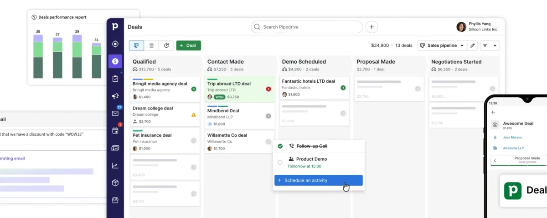Click the edit pipeline pencil icon
The width and height of the screenshot is (547, 218).
coord(473,45)
